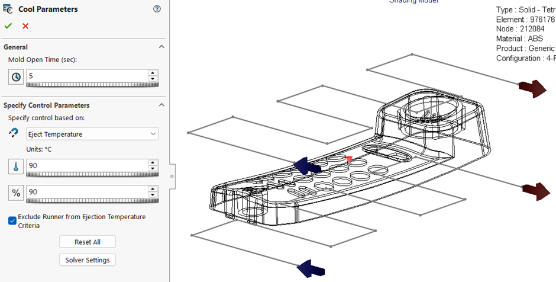Increase Mold Open Time with up arrow
The image size is (556, 282).
coord(153,73)
